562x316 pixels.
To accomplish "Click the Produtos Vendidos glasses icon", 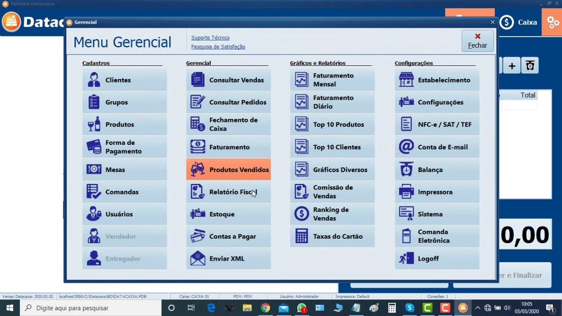I will [198, 169].
